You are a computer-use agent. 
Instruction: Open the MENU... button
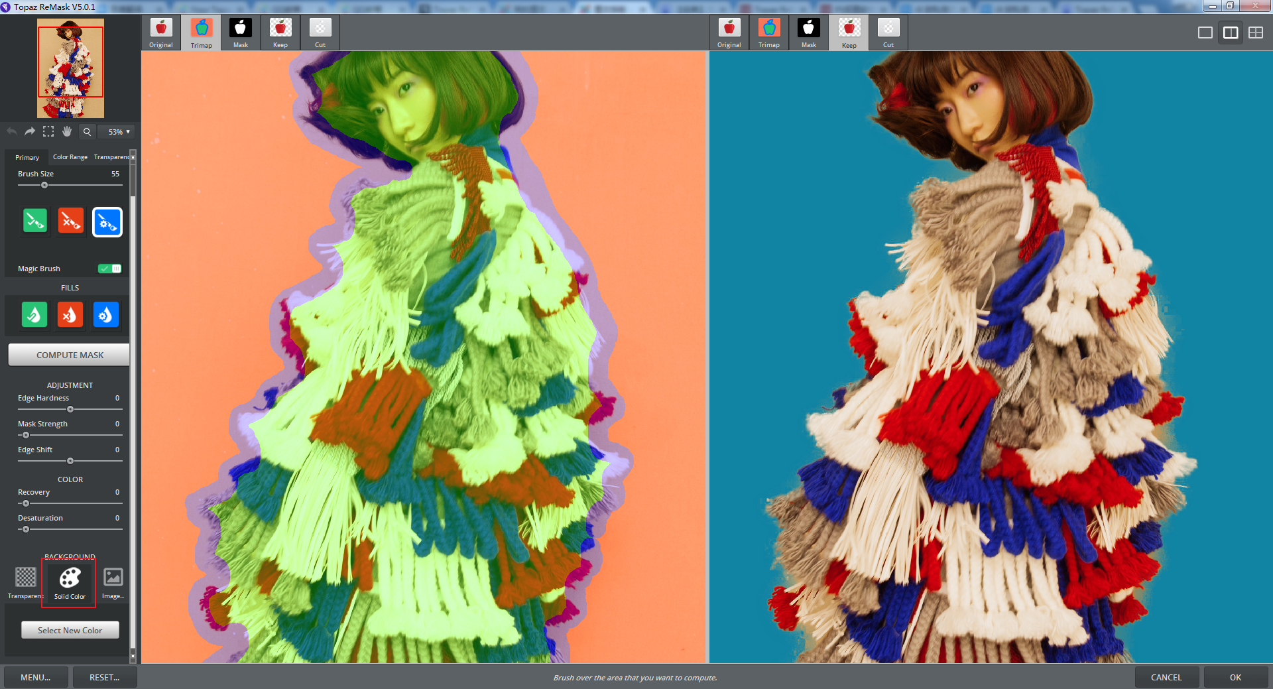click(36, 677)
